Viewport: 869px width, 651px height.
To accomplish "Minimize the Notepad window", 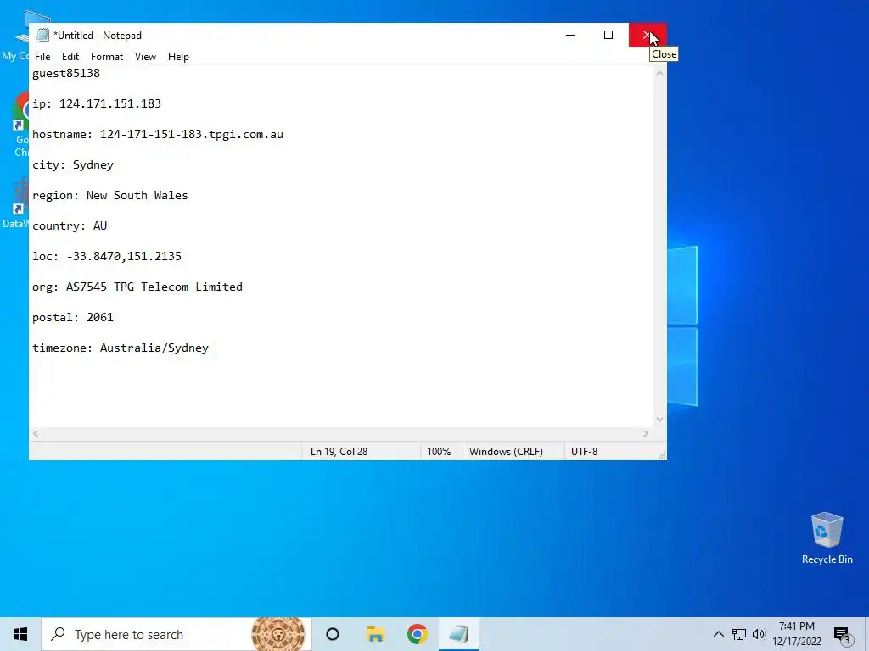I will tap(570, 35).
